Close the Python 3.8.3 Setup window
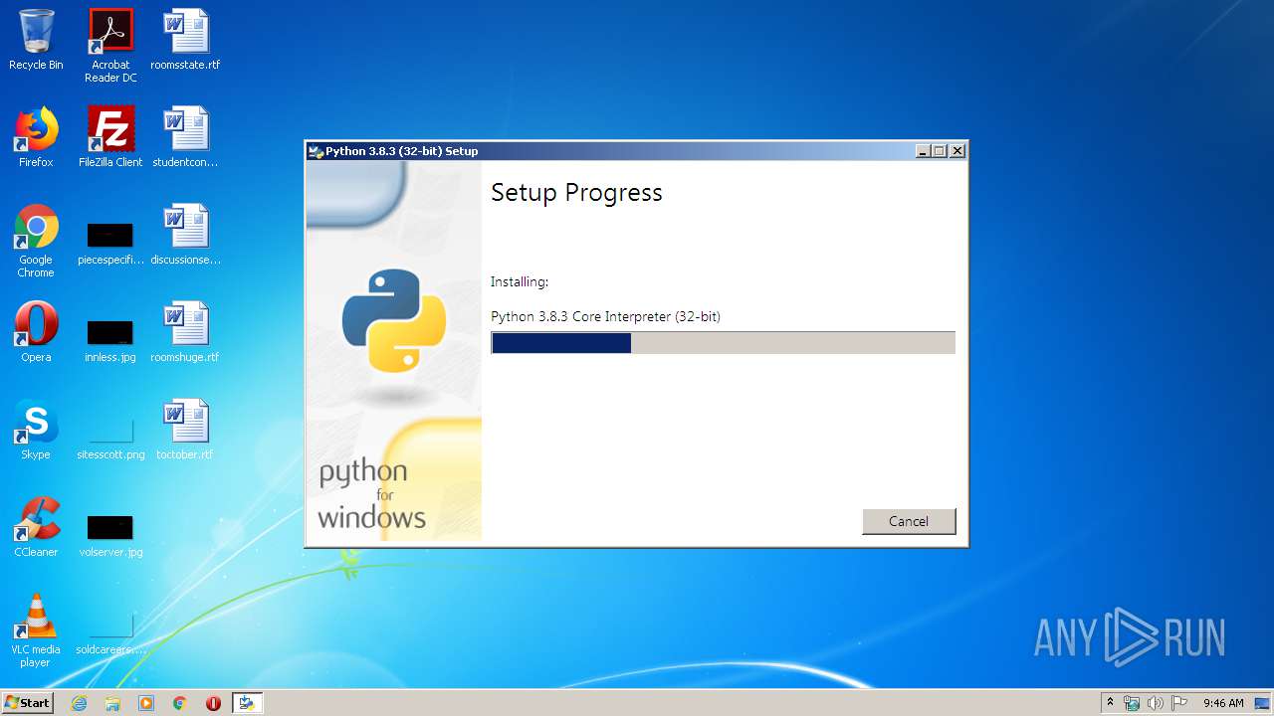Image resolution: width=1274 pixels, height=716 pixels. [957, 151]
